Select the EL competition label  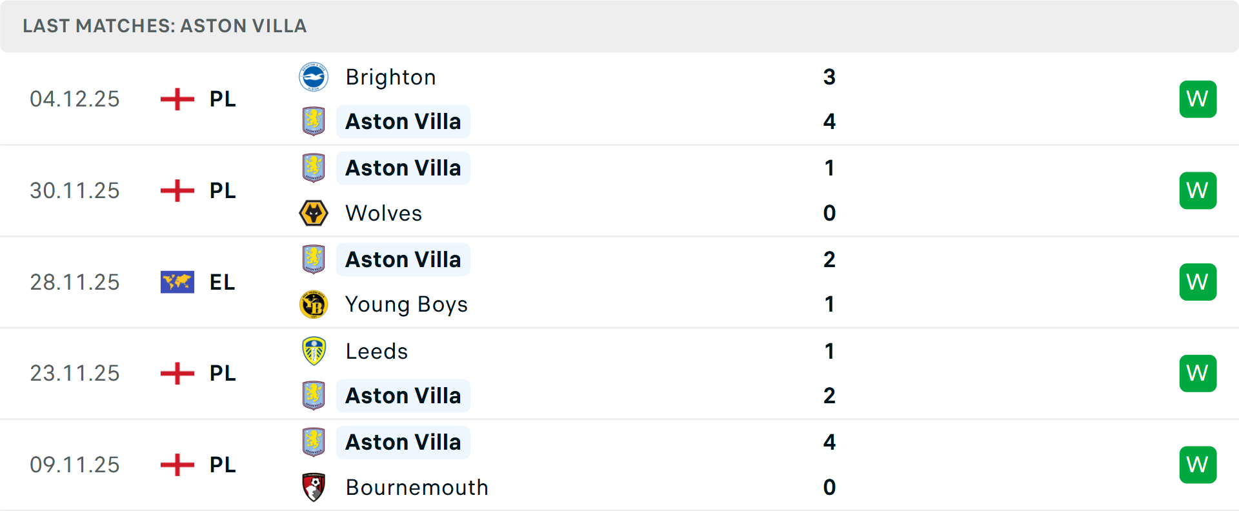click(x=222, y=282)
